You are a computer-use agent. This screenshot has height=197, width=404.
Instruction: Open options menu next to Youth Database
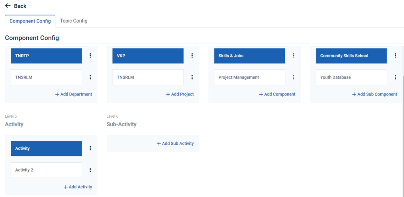pyautogui.click(x=396, y=77)
